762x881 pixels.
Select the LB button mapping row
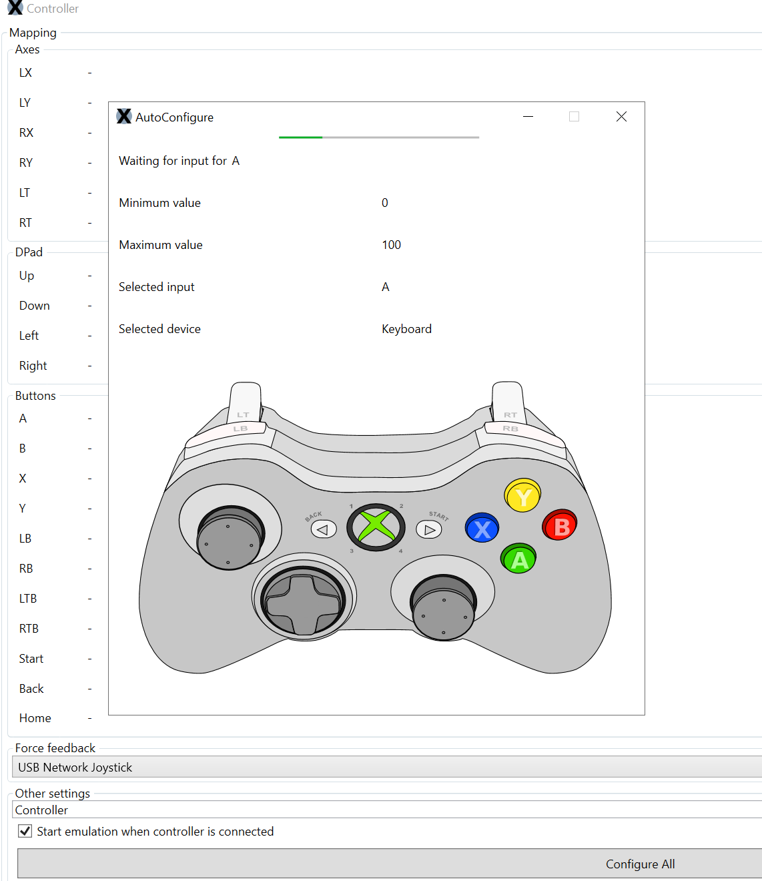coord(57,538)
